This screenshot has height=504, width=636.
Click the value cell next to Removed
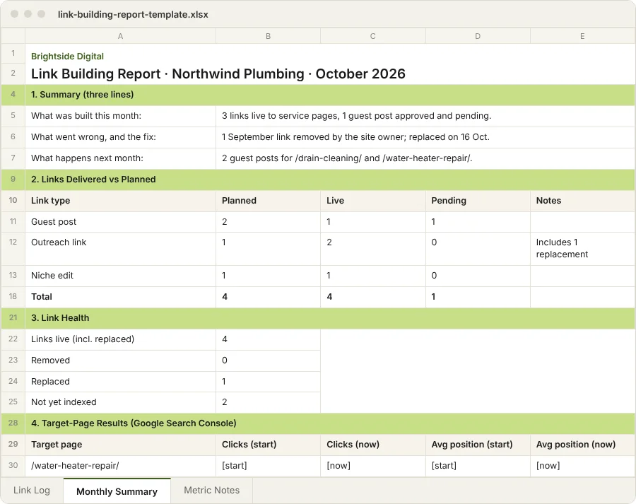268,361
